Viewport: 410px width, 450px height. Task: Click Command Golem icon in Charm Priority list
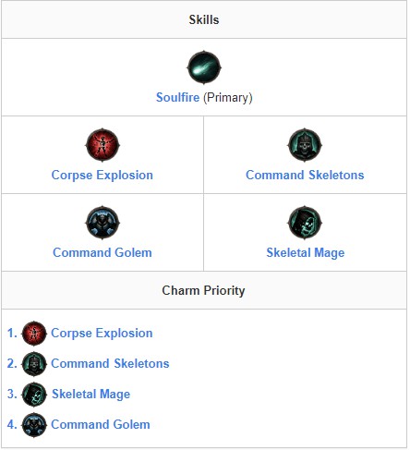coord(34,424)
